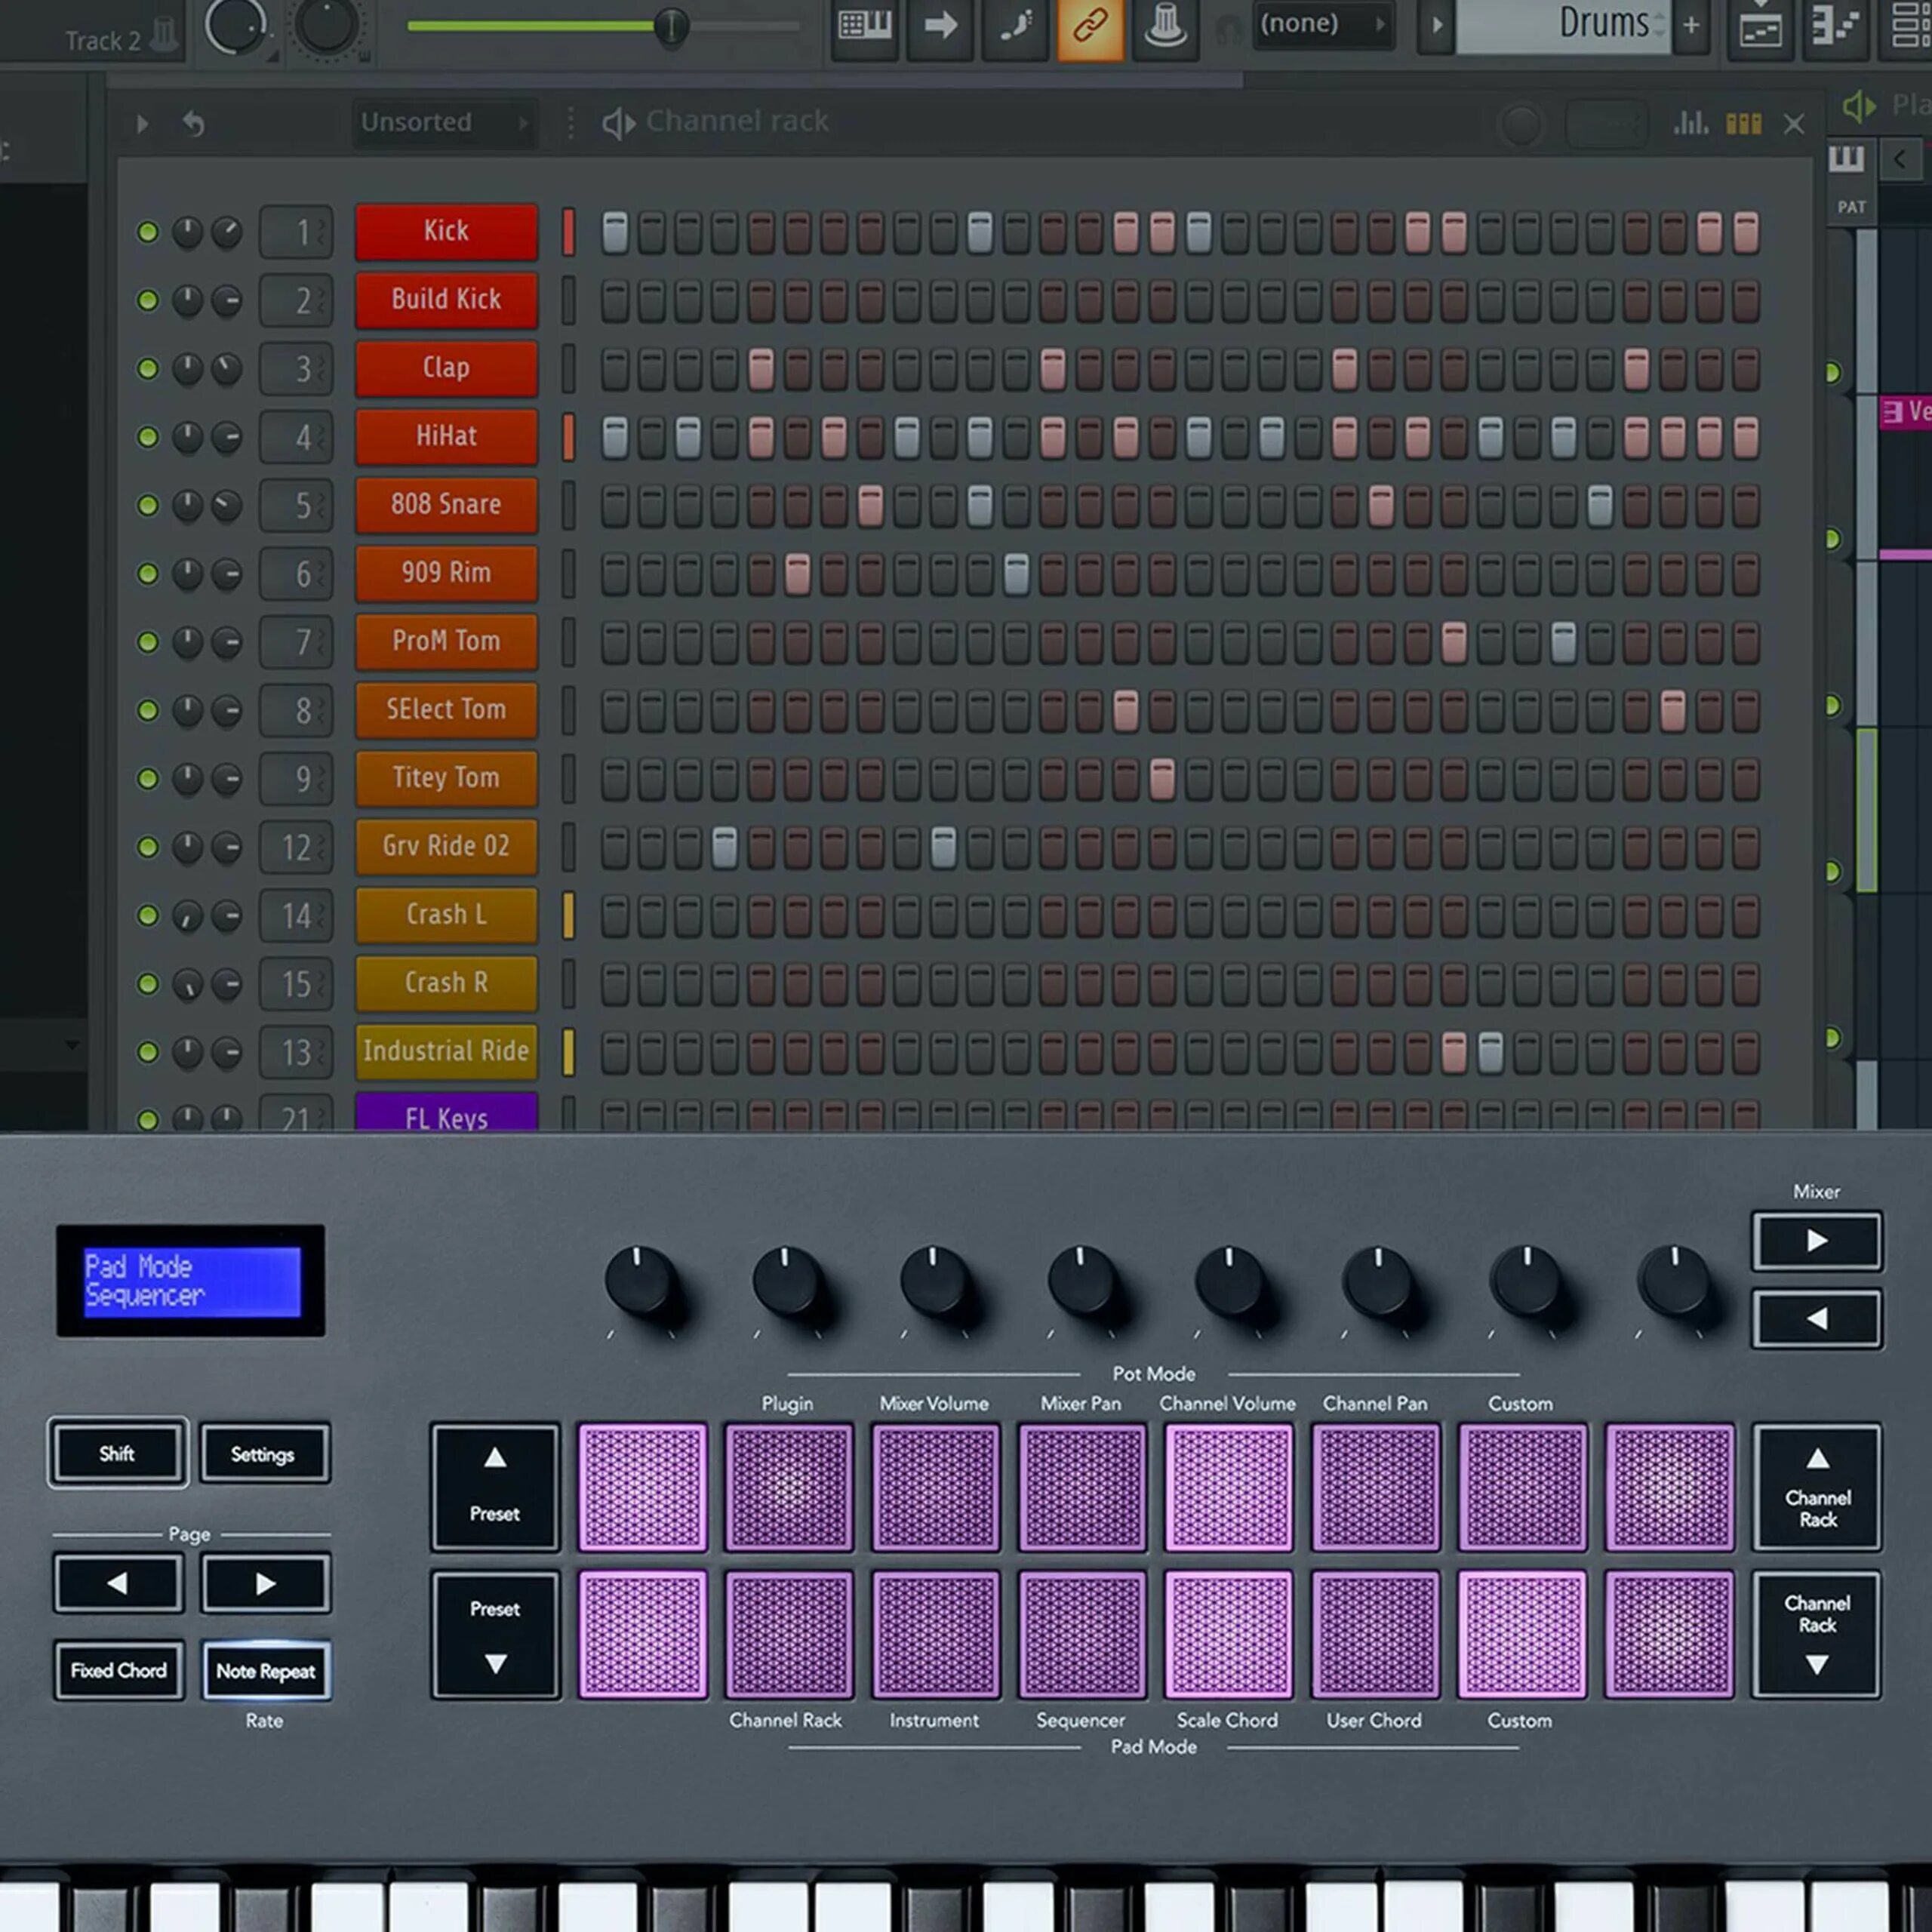Open the graph editor in the Channel rack

1690,124
